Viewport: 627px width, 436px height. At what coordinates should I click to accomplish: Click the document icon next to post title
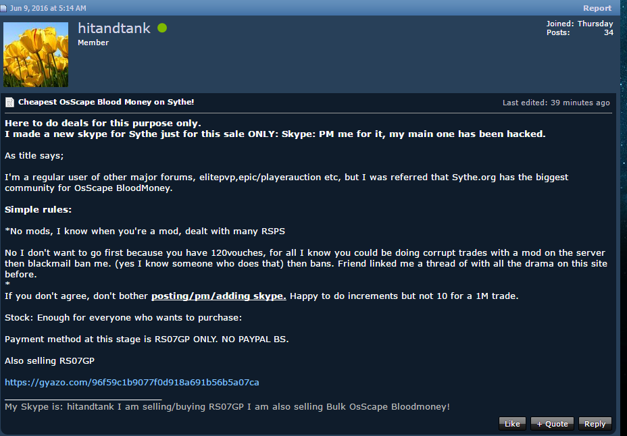(x=9, y=102)
